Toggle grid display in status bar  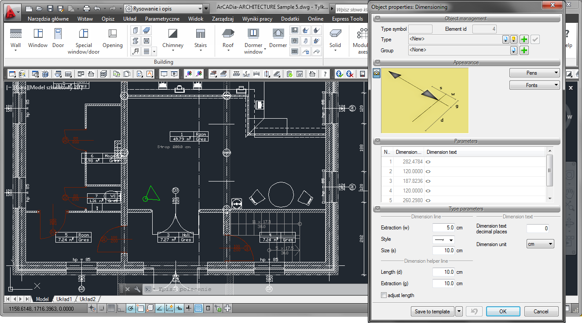tap(112, 308)
